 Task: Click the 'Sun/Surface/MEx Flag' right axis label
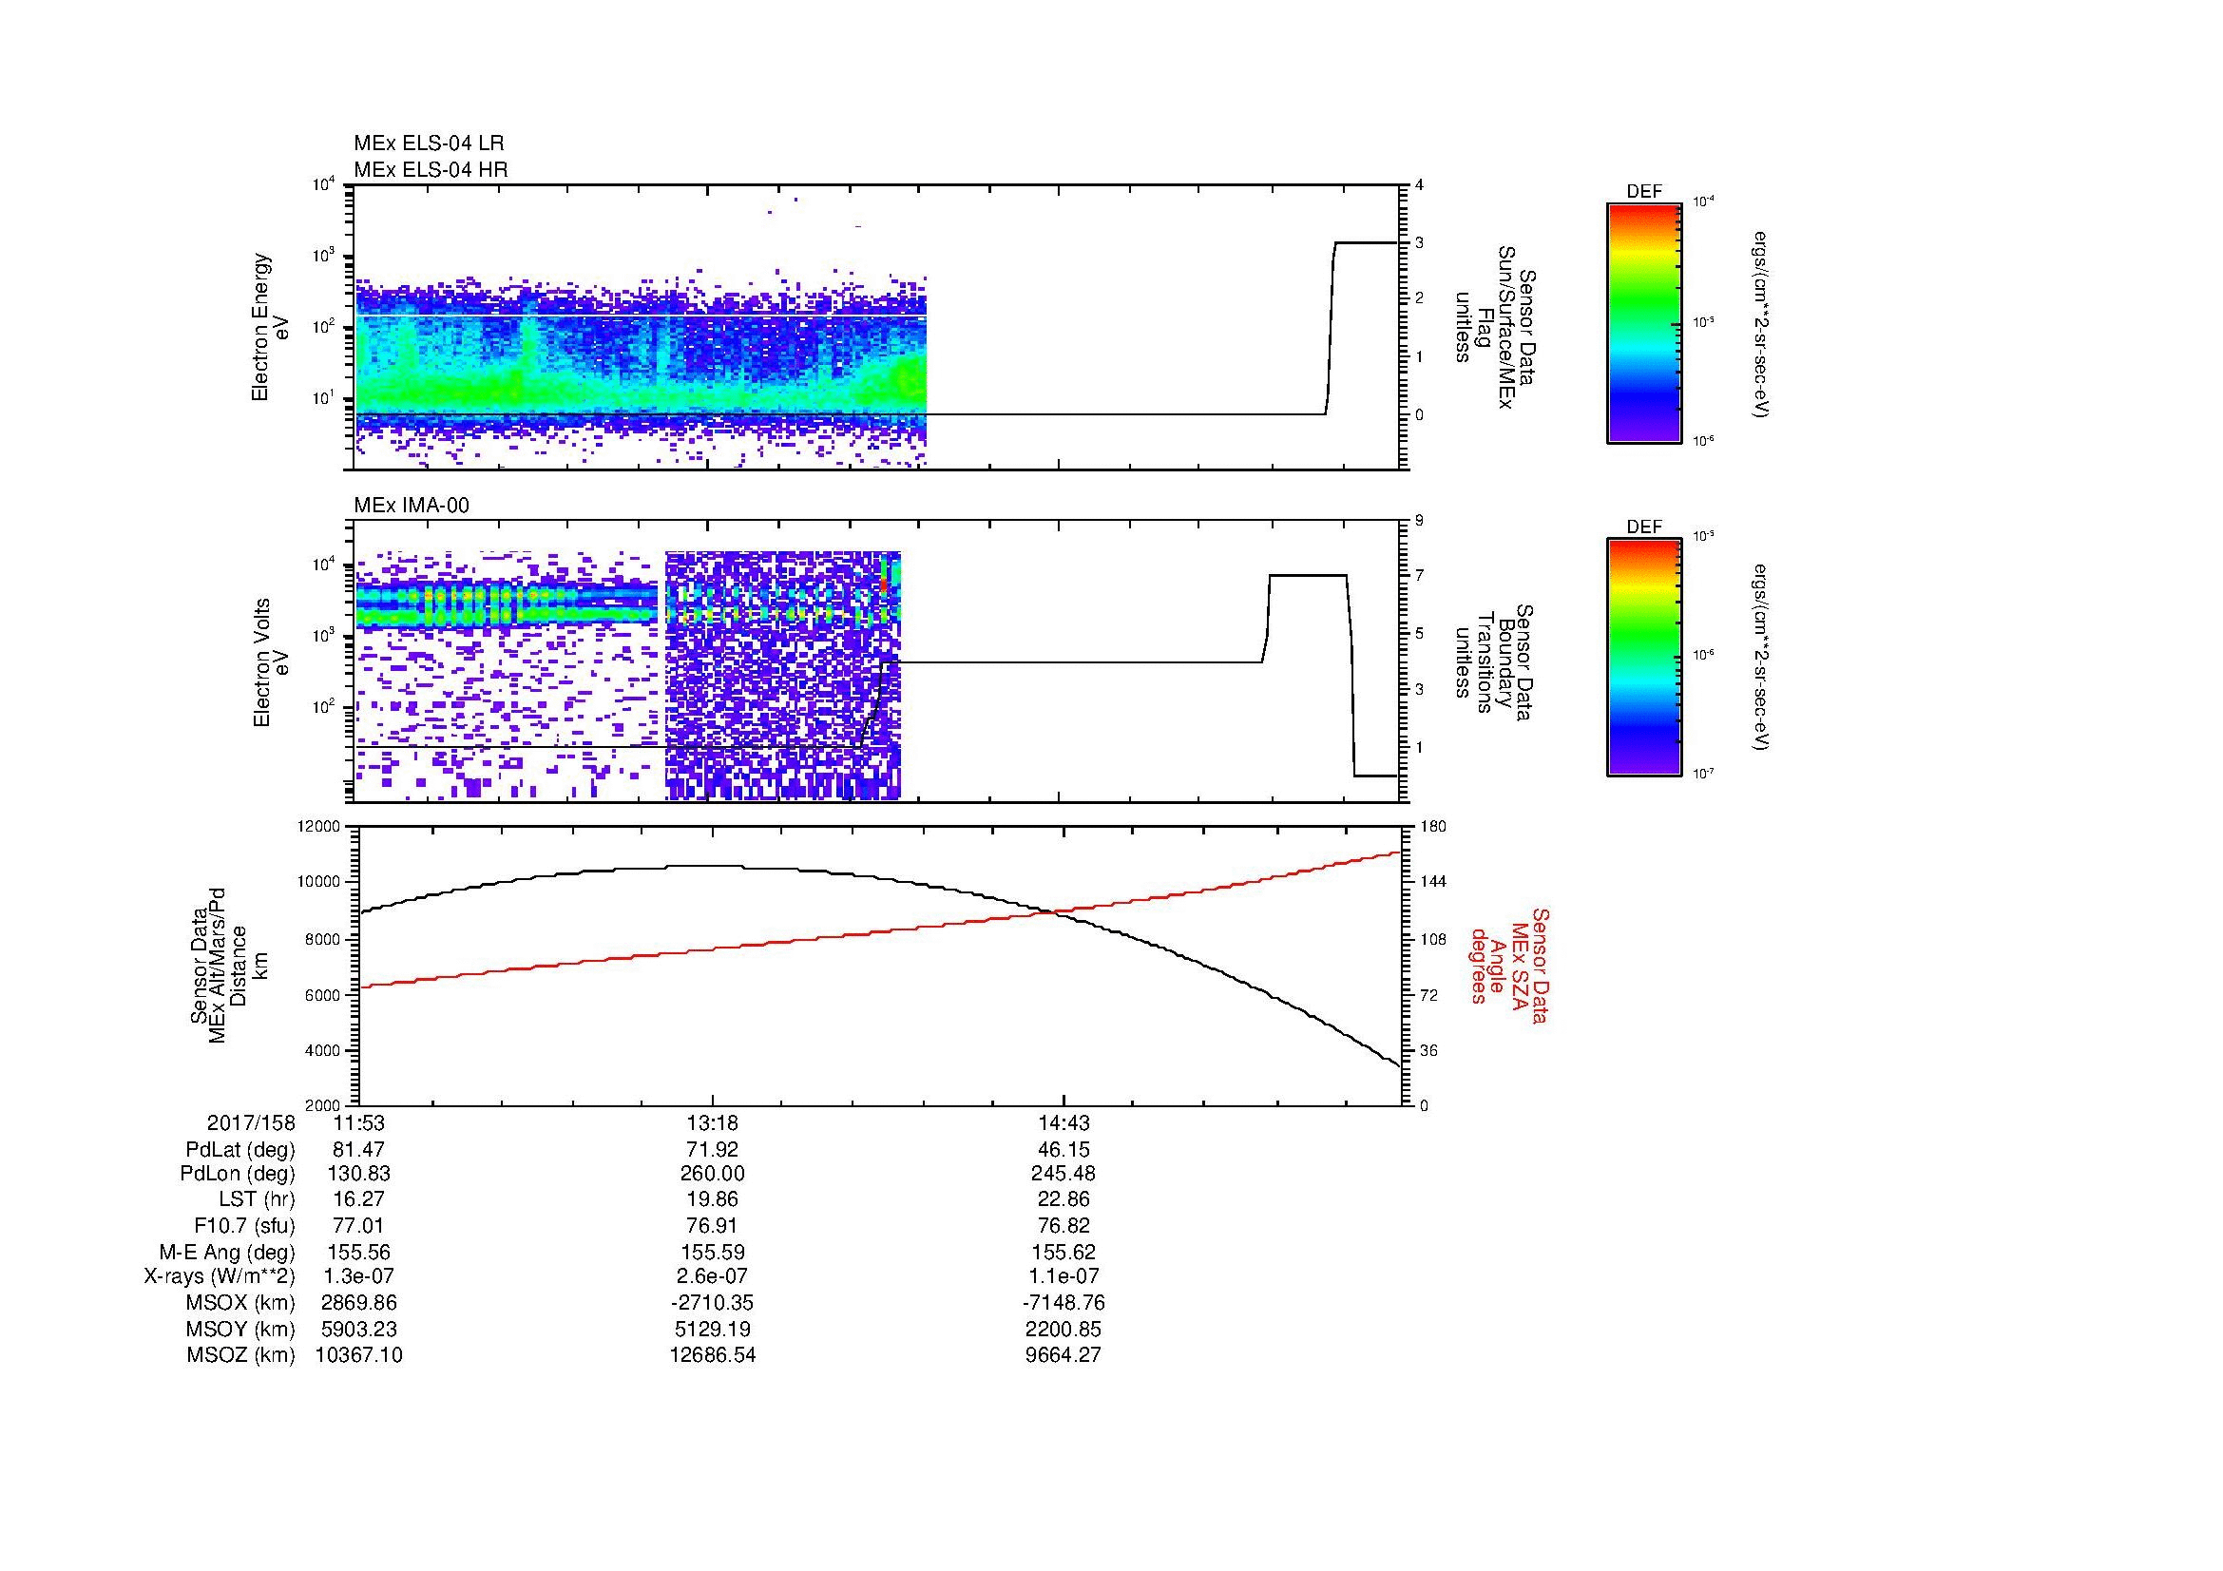pyautogui.click(x=1495, y=327)
